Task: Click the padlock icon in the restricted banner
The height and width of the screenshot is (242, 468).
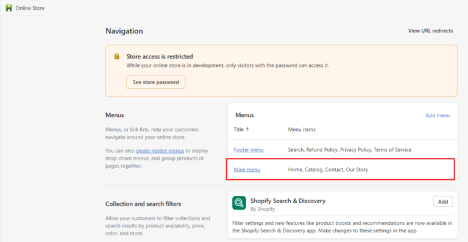Action: (117, 56)
